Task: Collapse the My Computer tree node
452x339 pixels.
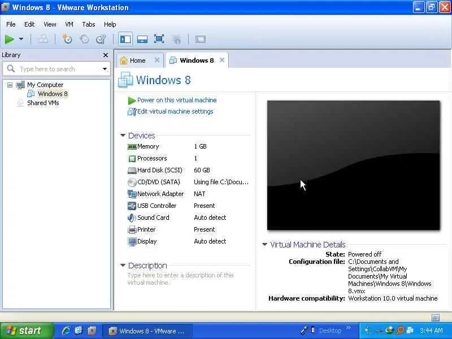Action: pyautogui.click(x=10, y=85)
